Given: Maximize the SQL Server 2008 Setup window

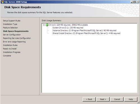Looking at the screenshot, I should (134, 2).
